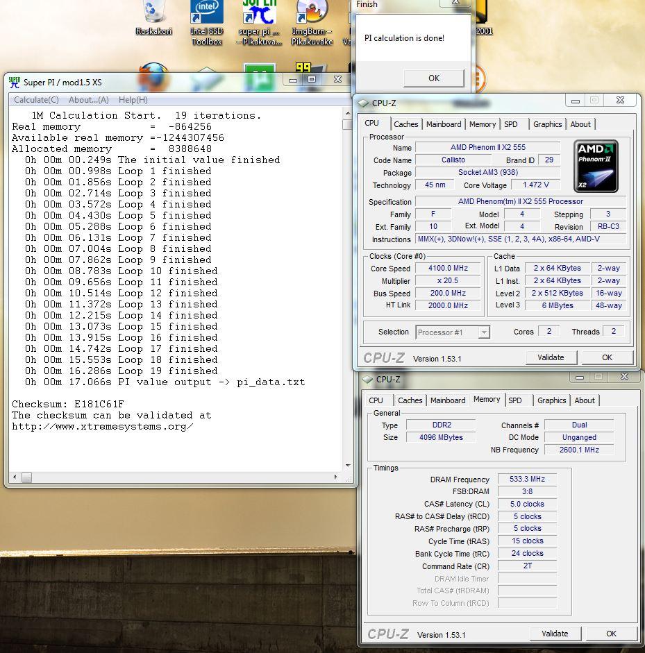Switch to Caches tab in lower CPU-Z
This screenshot has height=653, width=645.
click(410, 400)
